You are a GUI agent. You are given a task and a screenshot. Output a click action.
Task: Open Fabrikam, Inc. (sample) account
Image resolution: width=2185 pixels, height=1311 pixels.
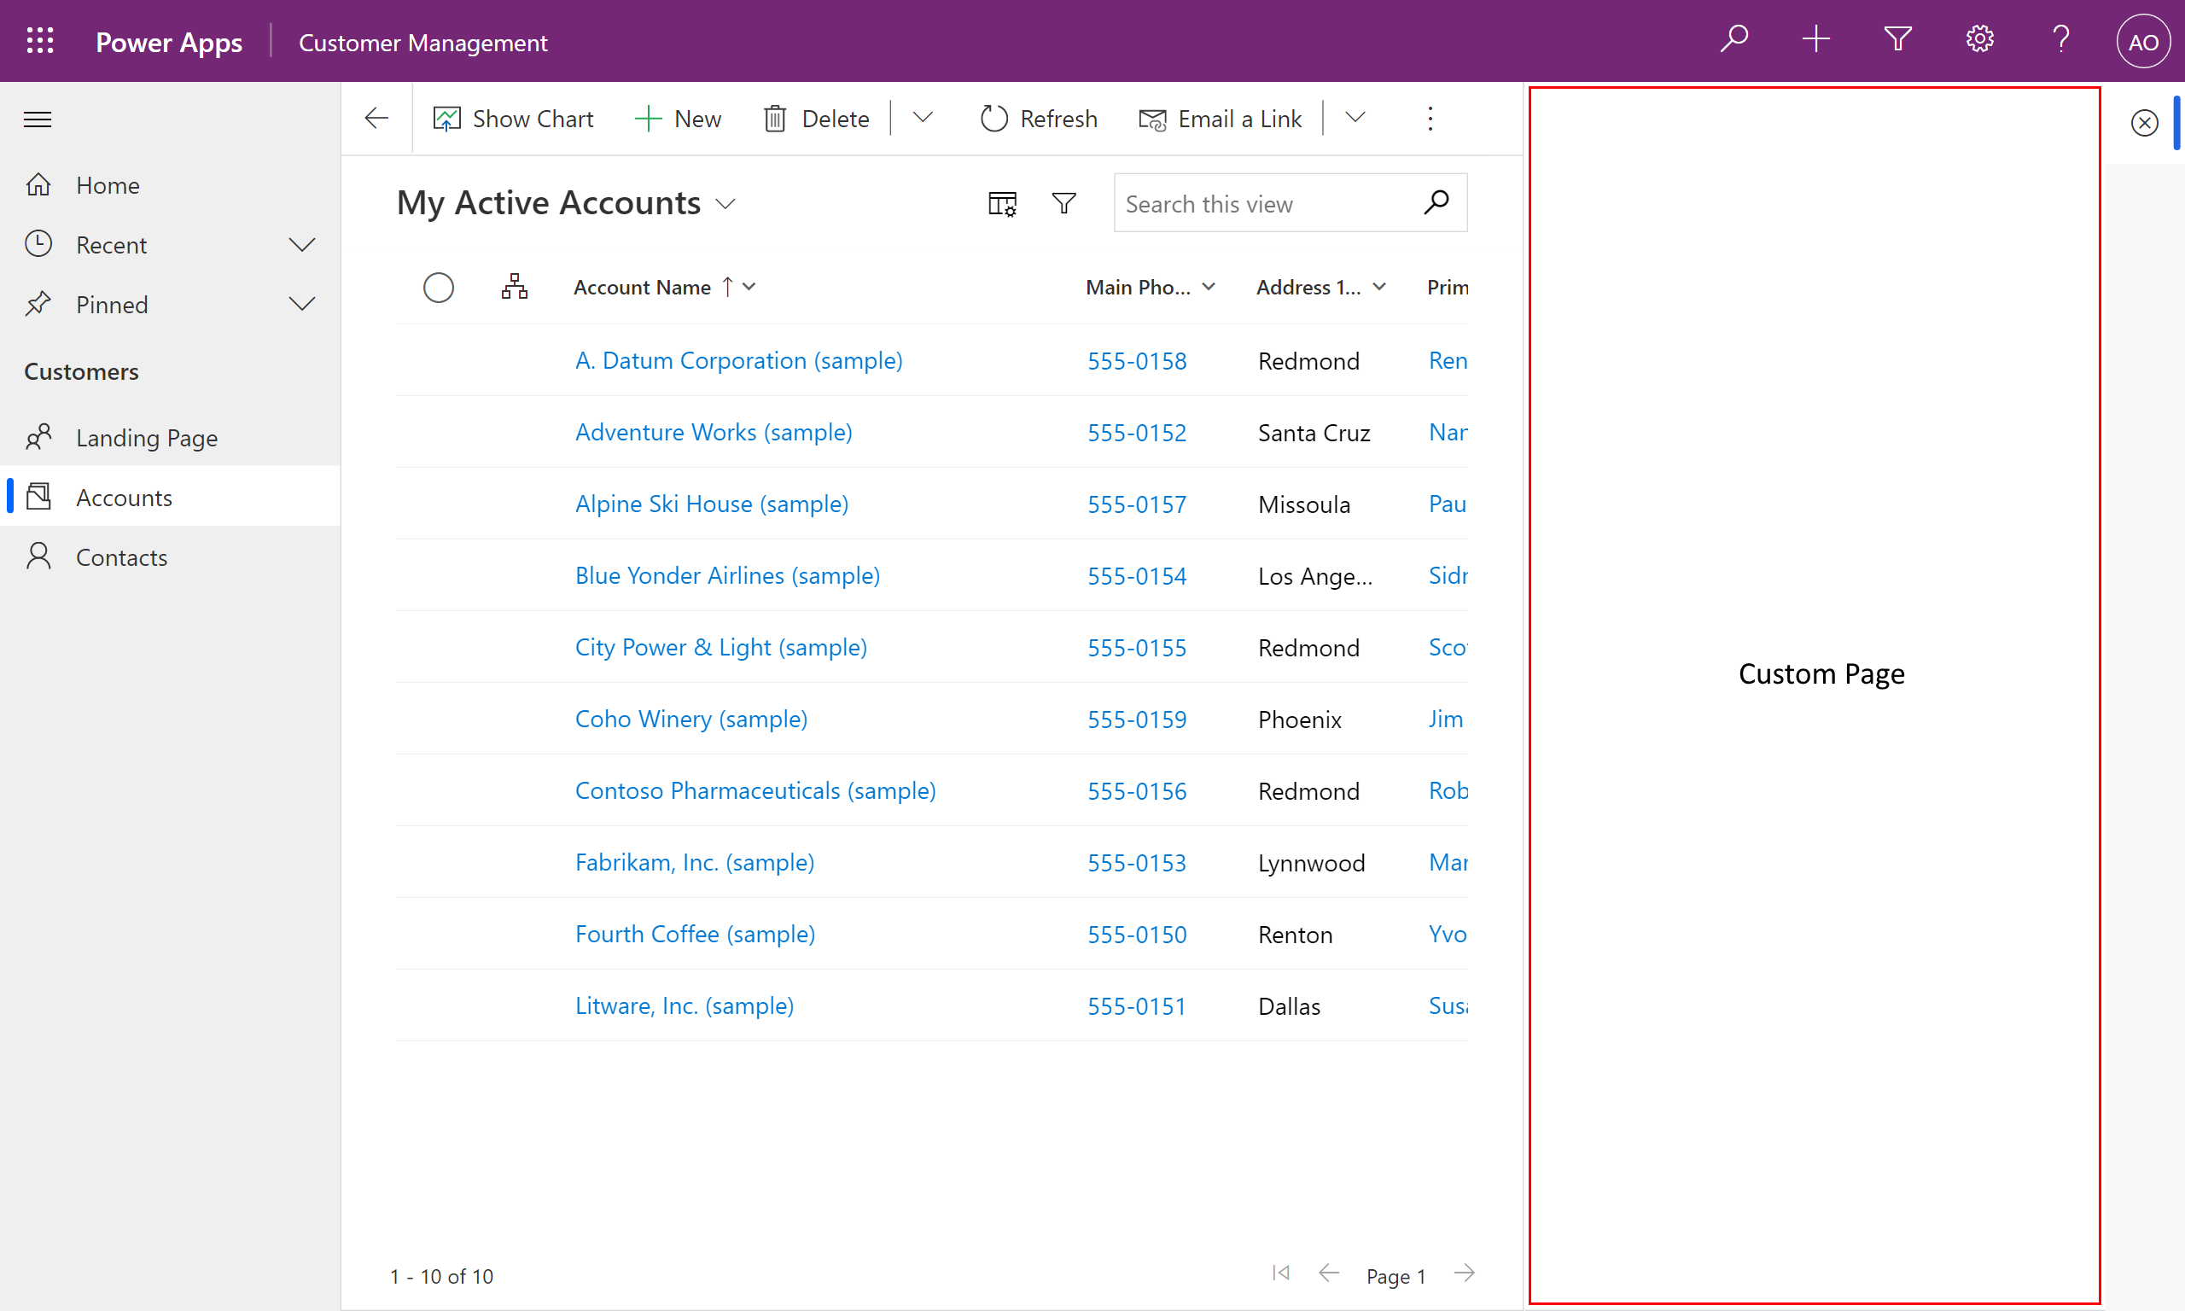693,861
